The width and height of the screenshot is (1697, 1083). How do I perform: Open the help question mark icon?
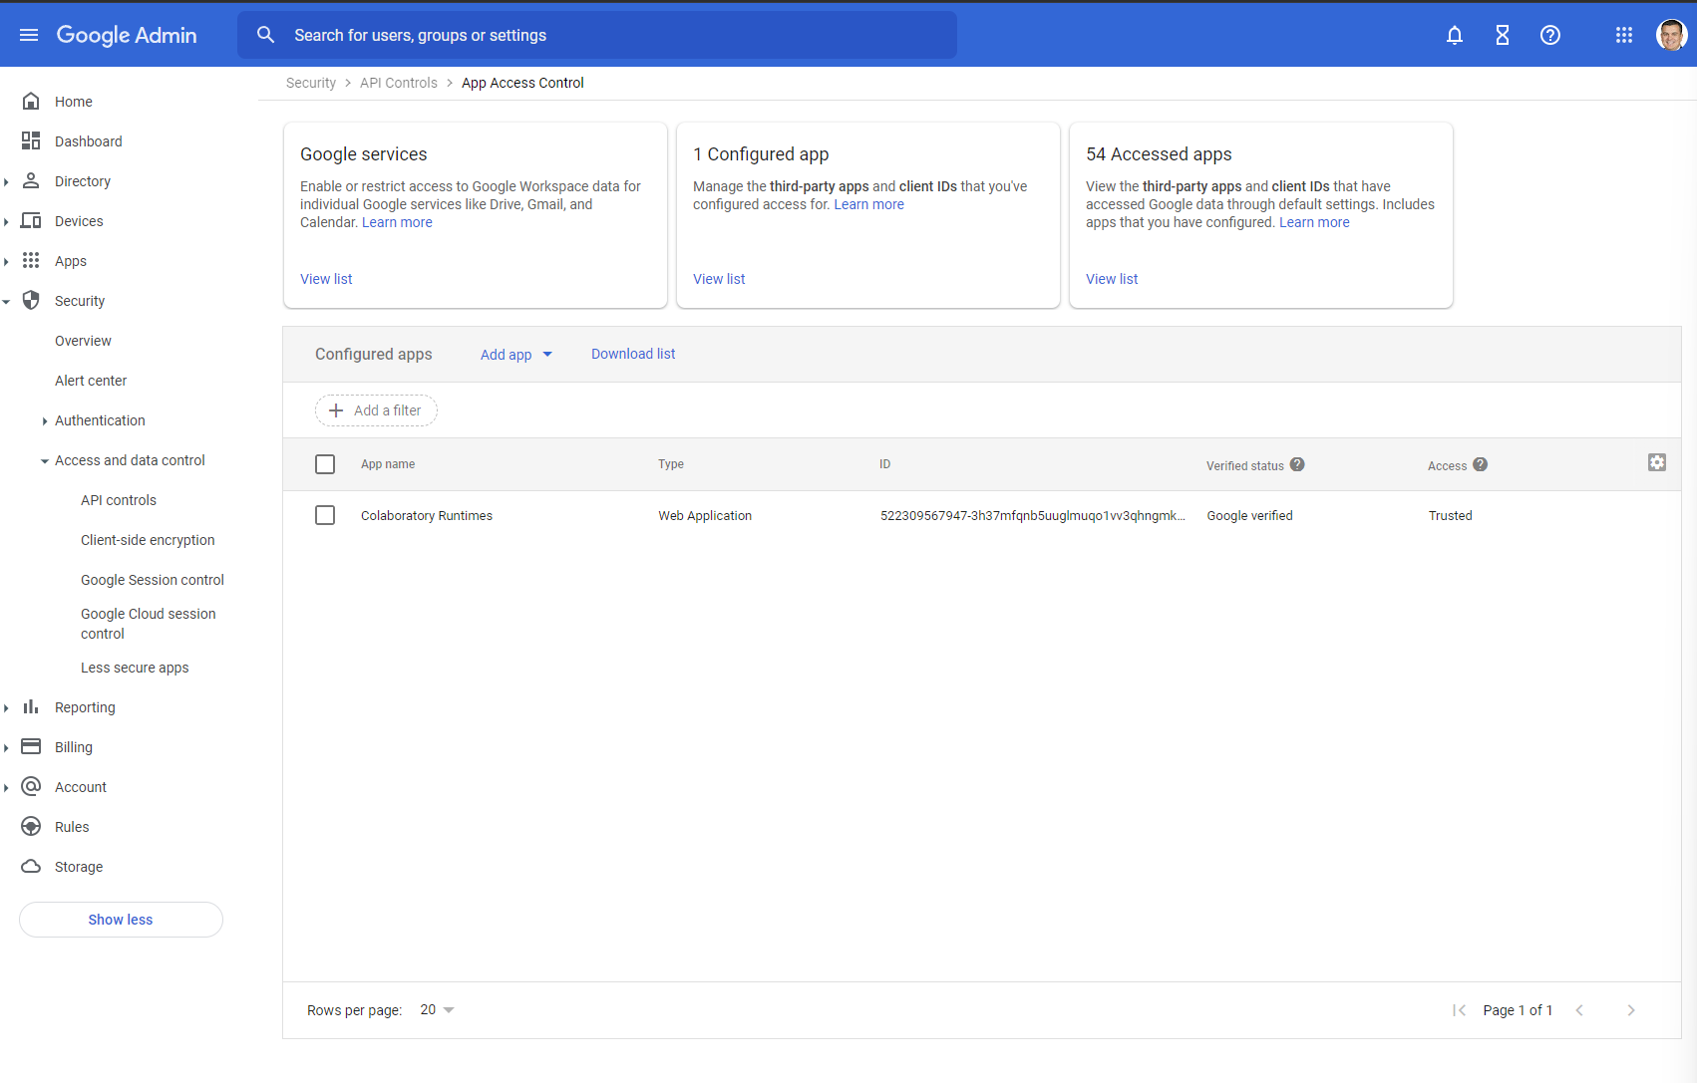[1550, 35]
